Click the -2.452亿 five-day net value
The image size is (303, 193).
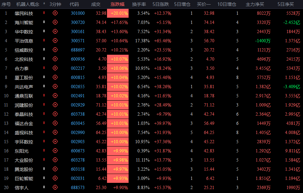click(292, 23)
